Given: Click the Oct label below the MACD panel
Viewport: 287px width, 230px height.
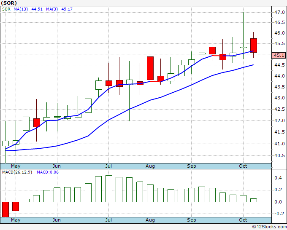Looking at the screenshot, I should click(x=243, y=220).
